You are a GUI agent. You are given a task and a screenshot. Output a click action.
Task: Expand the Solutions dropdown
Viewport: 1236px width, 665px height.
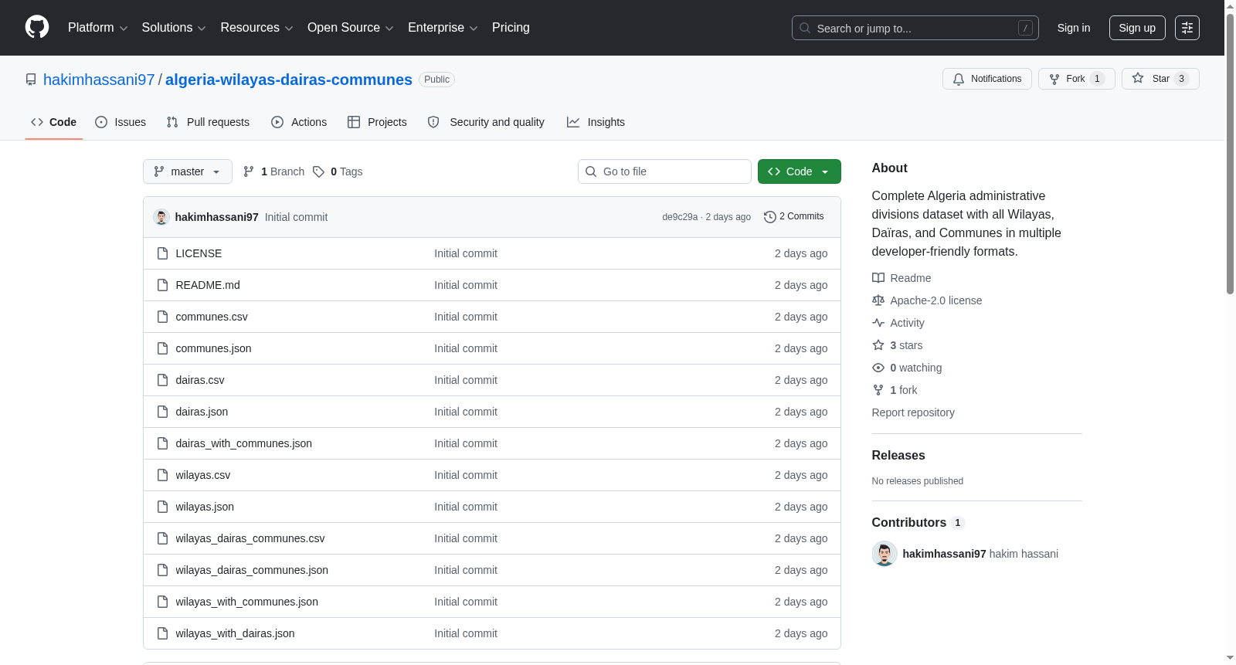[174, 28]
